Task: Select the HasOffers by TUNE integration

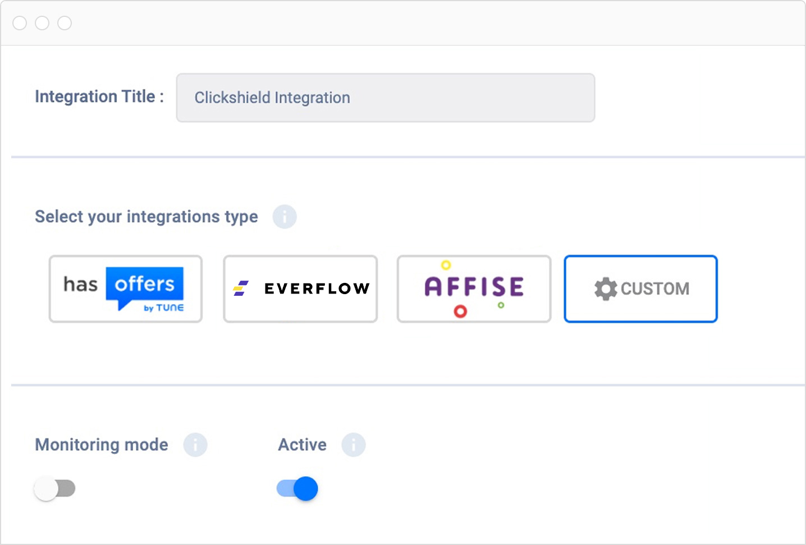Action: (126, 289)
